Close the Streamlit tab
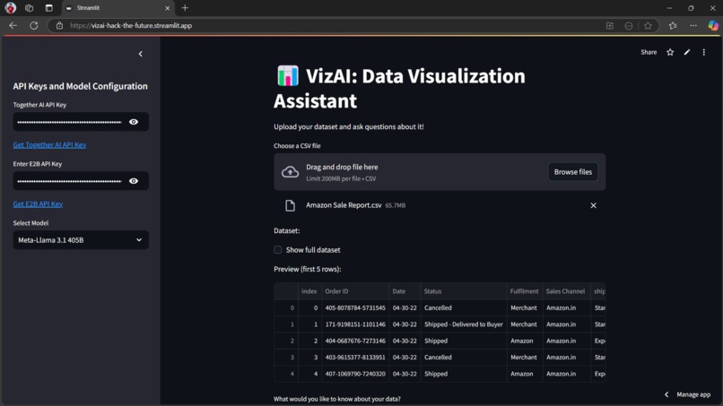This screenshot has width=723, height=406. coord(168,8)
